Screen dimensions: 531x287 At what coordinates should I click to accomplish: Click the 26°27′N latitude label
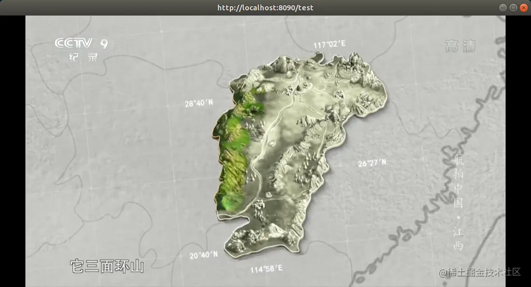pos(372,163)
